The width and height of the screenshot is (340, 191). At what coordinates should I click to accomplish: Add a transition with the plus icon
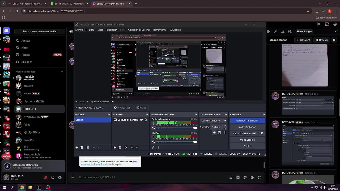214,133
